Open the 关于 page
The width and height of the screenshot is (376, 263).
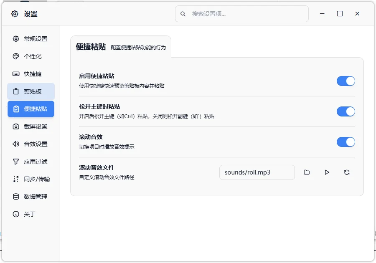tap(31, 214)
